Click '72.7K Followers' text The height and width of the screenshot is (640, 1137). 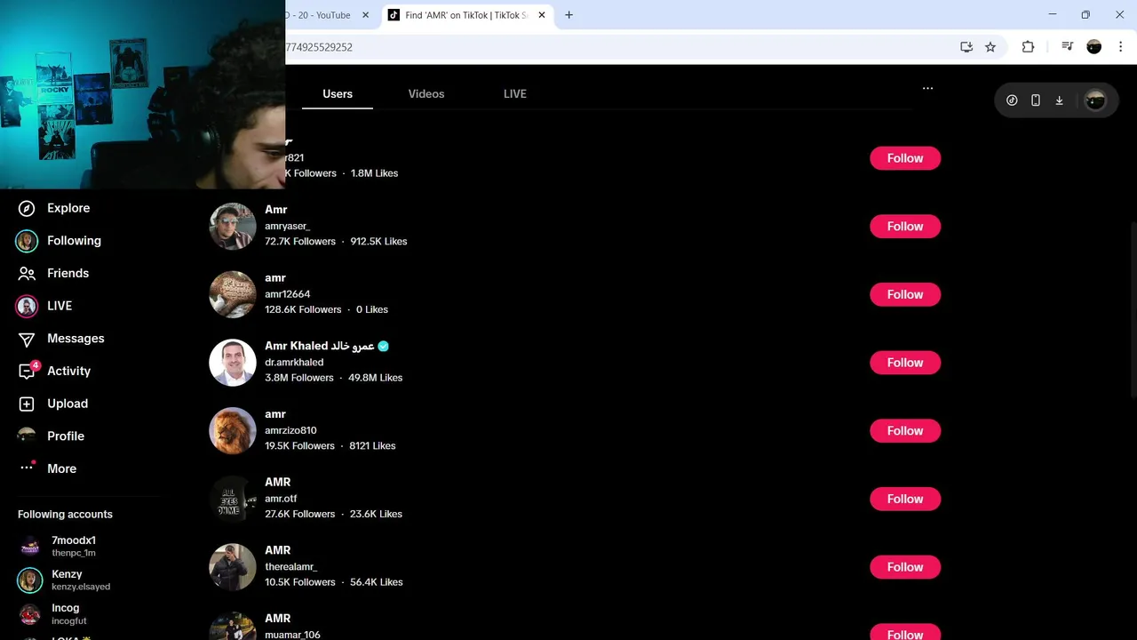click(300, 242)
